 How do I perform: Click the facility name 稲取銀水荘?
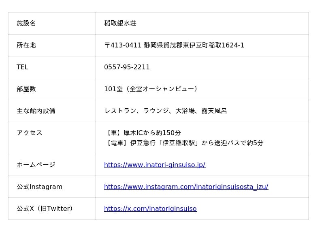(x=120, y=23)
